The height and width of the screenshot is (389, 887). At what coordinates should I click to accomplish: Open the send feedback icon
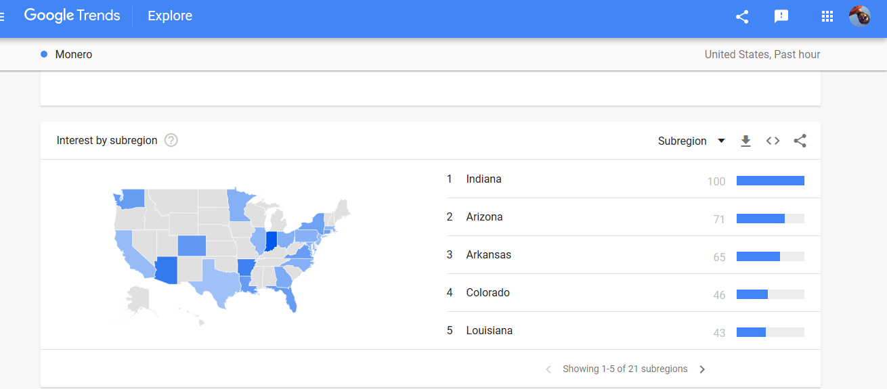[781, 17]
